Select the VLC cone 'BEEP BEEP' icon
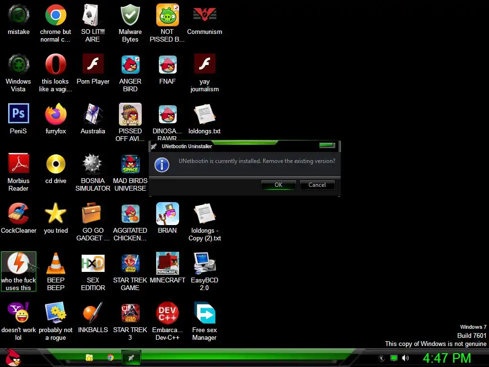 tap(55, 263)
